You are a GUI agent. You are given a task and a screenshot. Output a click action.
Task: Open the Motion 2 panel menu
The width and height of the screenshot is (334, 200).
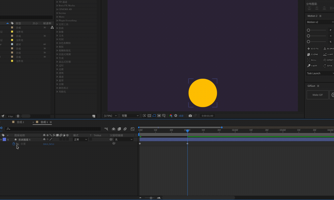[320, 16]
